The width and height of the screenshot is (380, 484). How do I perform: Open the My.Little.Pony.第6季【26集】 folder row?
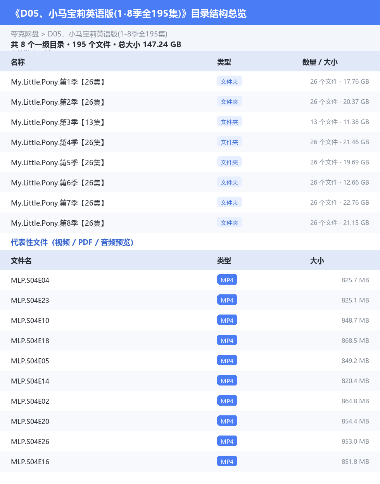point(190,182)
